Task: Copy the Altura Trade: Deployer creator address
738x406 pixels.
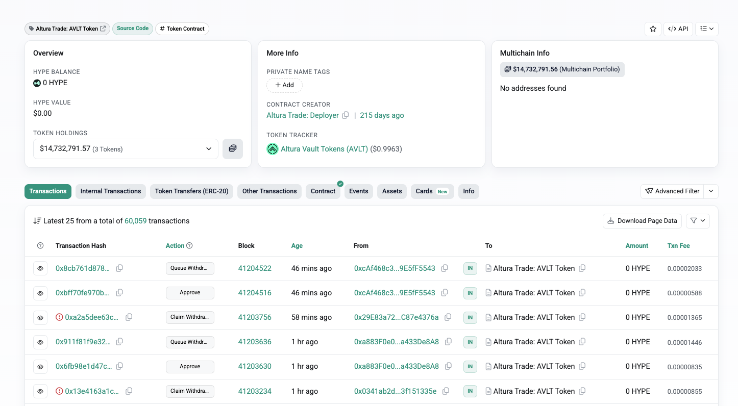Action: (346, 115)
